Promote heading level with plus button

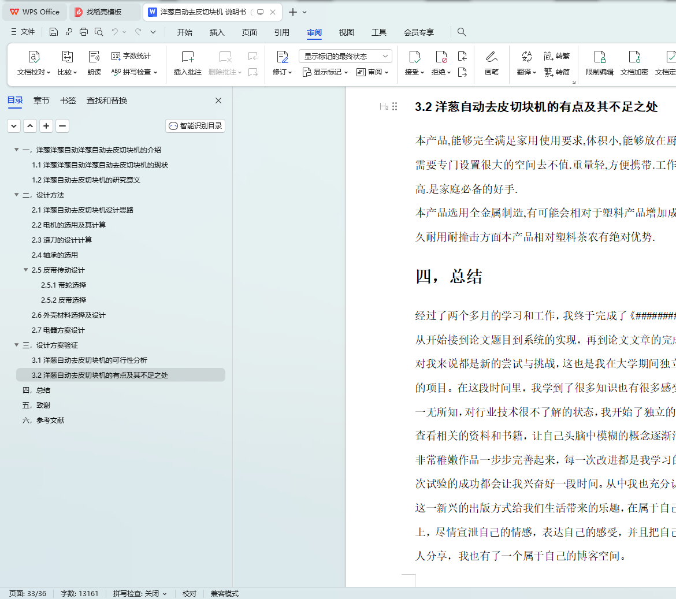[x=46, y=126]
